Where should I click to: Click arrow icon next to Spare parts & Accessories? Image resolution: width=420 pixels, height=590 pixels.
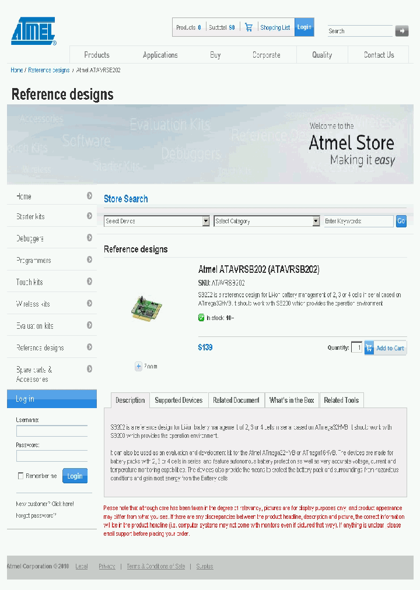pos(90,369)
